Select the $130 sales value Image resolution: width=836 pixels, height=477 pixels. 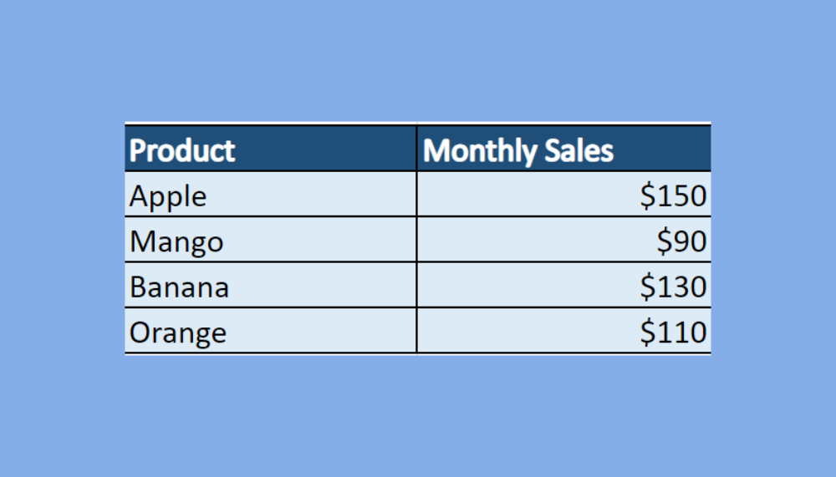674,287
